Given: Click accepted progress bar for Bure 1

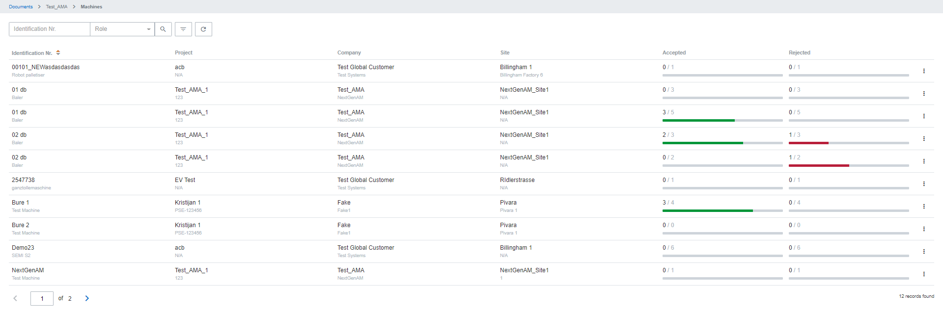Looking at the screenshot, I should [722, 210].
